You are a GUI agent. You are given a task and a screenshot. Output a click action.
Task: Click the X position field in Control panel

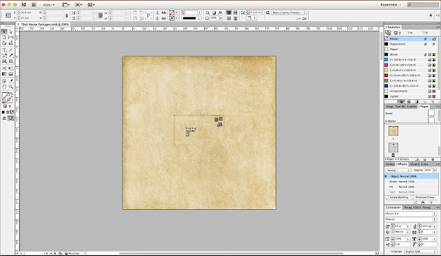28,12
